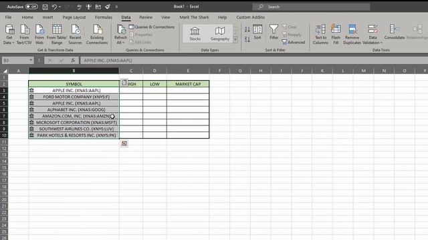428x240 pixels.
Task: Toggle the AutoSave switch
Action: click(x=31, y=7)
